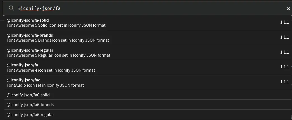Click the Font Awesome 5 Solid description
Viewport: 292px width, 120px height.
pyautogui.click(x=56, y=25)
